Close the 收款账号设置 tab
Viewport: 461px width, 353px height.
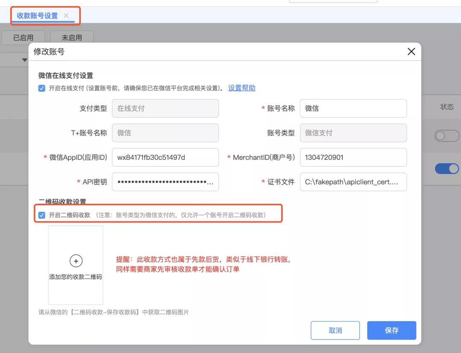click(x=67, y=16)
